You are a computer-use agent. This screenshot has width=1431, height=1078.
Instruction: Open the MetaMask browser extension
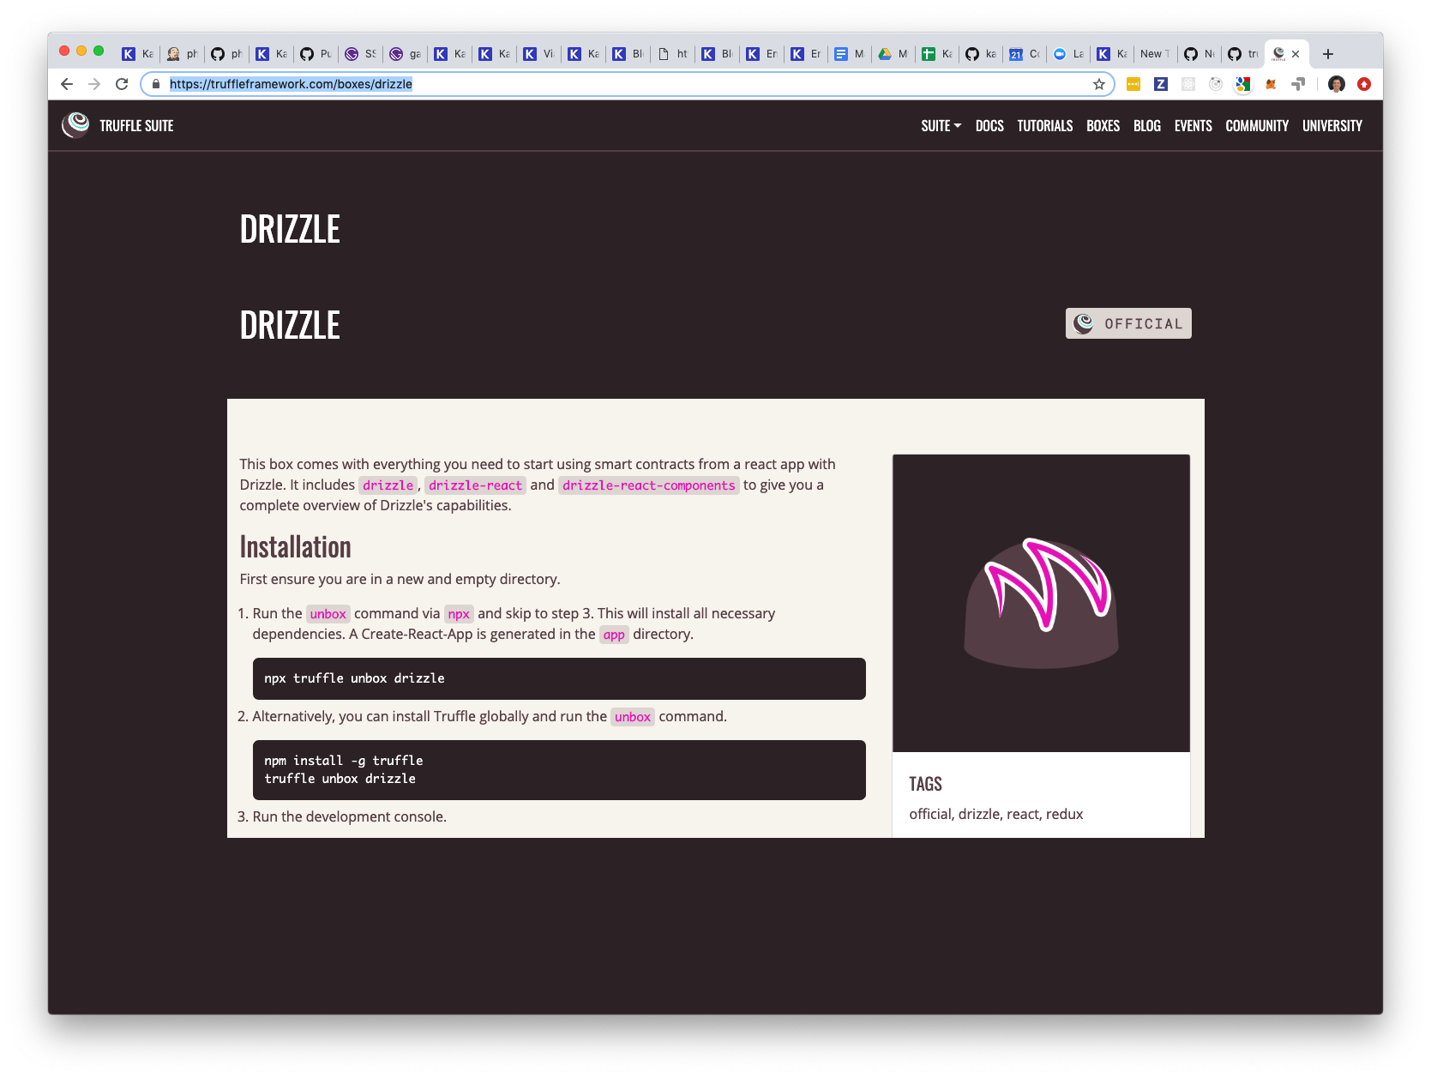click(1271, 84)
